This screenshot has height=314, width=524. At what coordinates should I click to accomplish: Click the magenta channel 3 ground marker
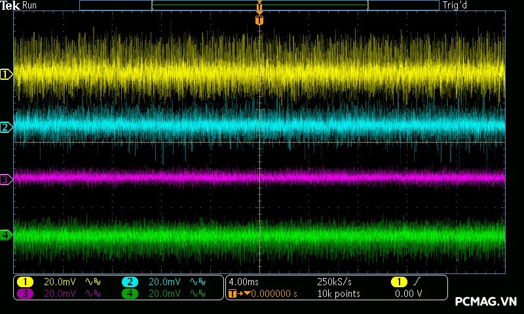[x=6, y=179]
